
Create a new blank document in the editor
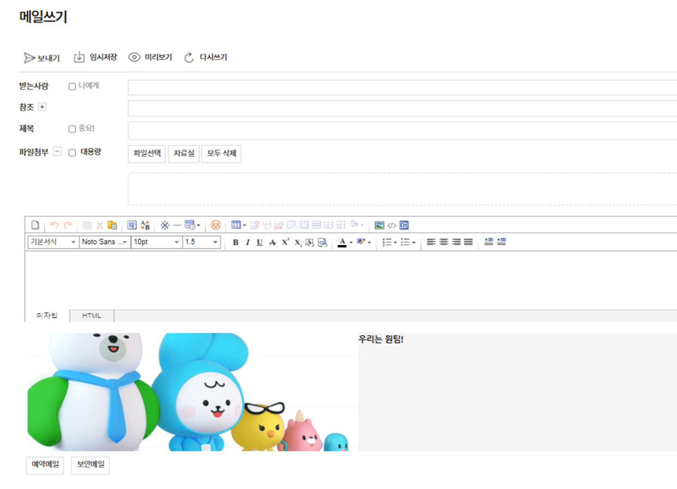(35, 225)
